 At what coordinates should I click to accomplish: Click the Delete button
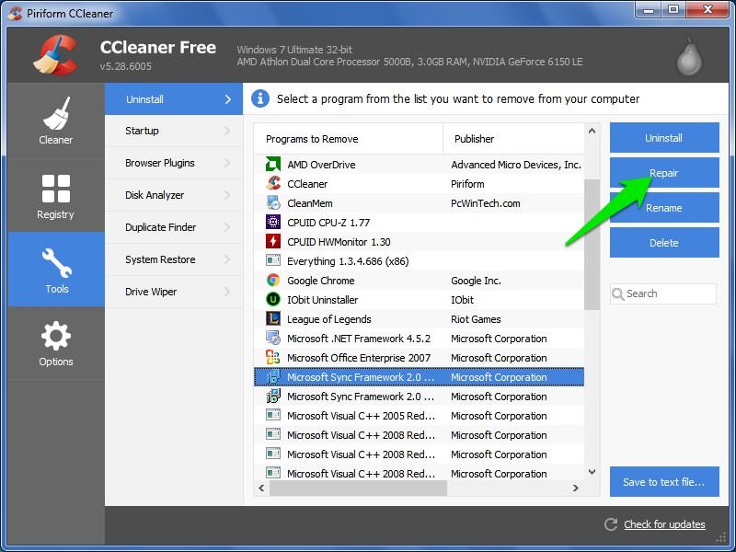pyautogui.click(x=664, y=242)
